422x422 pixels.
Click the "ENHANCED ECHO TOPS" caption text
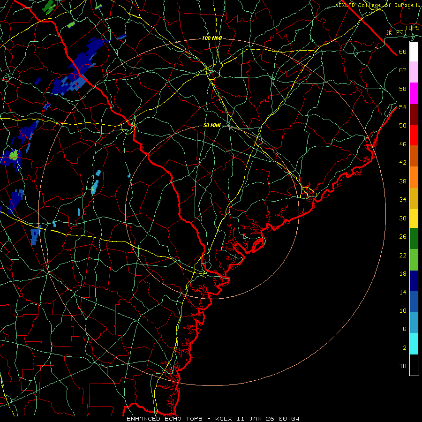165,419
